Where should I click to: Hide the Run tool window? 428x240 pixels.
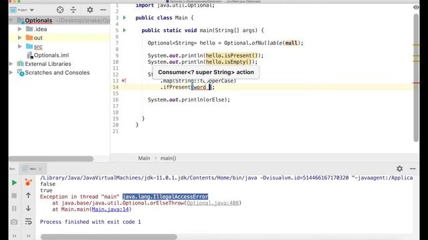[413, 169]
